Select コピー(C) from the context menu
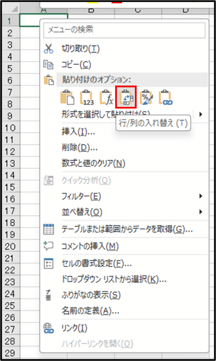 coord(76,65)
